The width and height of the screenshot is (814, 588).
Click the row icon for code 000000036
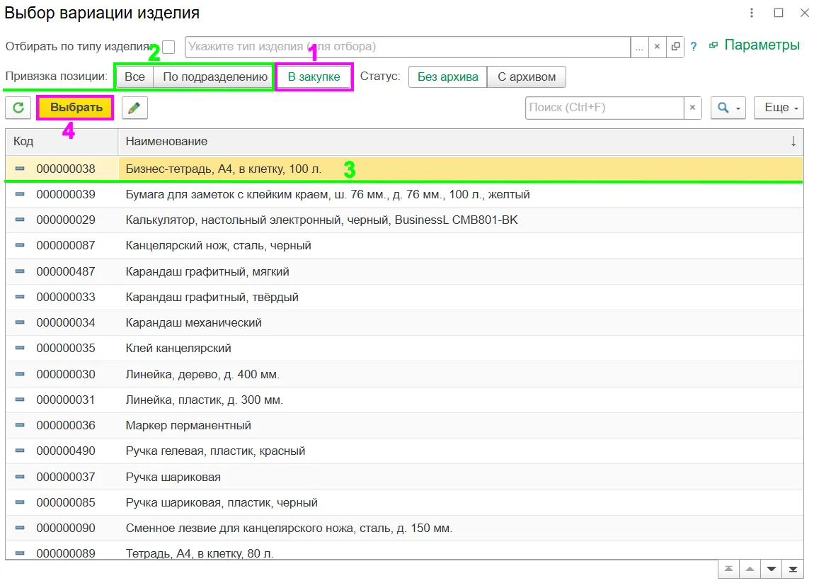20,425
